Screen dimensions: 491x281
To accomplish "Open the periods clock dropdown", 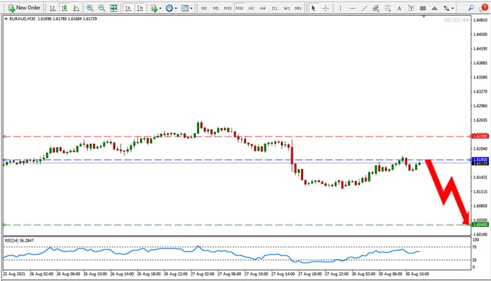I will [171, 8].
